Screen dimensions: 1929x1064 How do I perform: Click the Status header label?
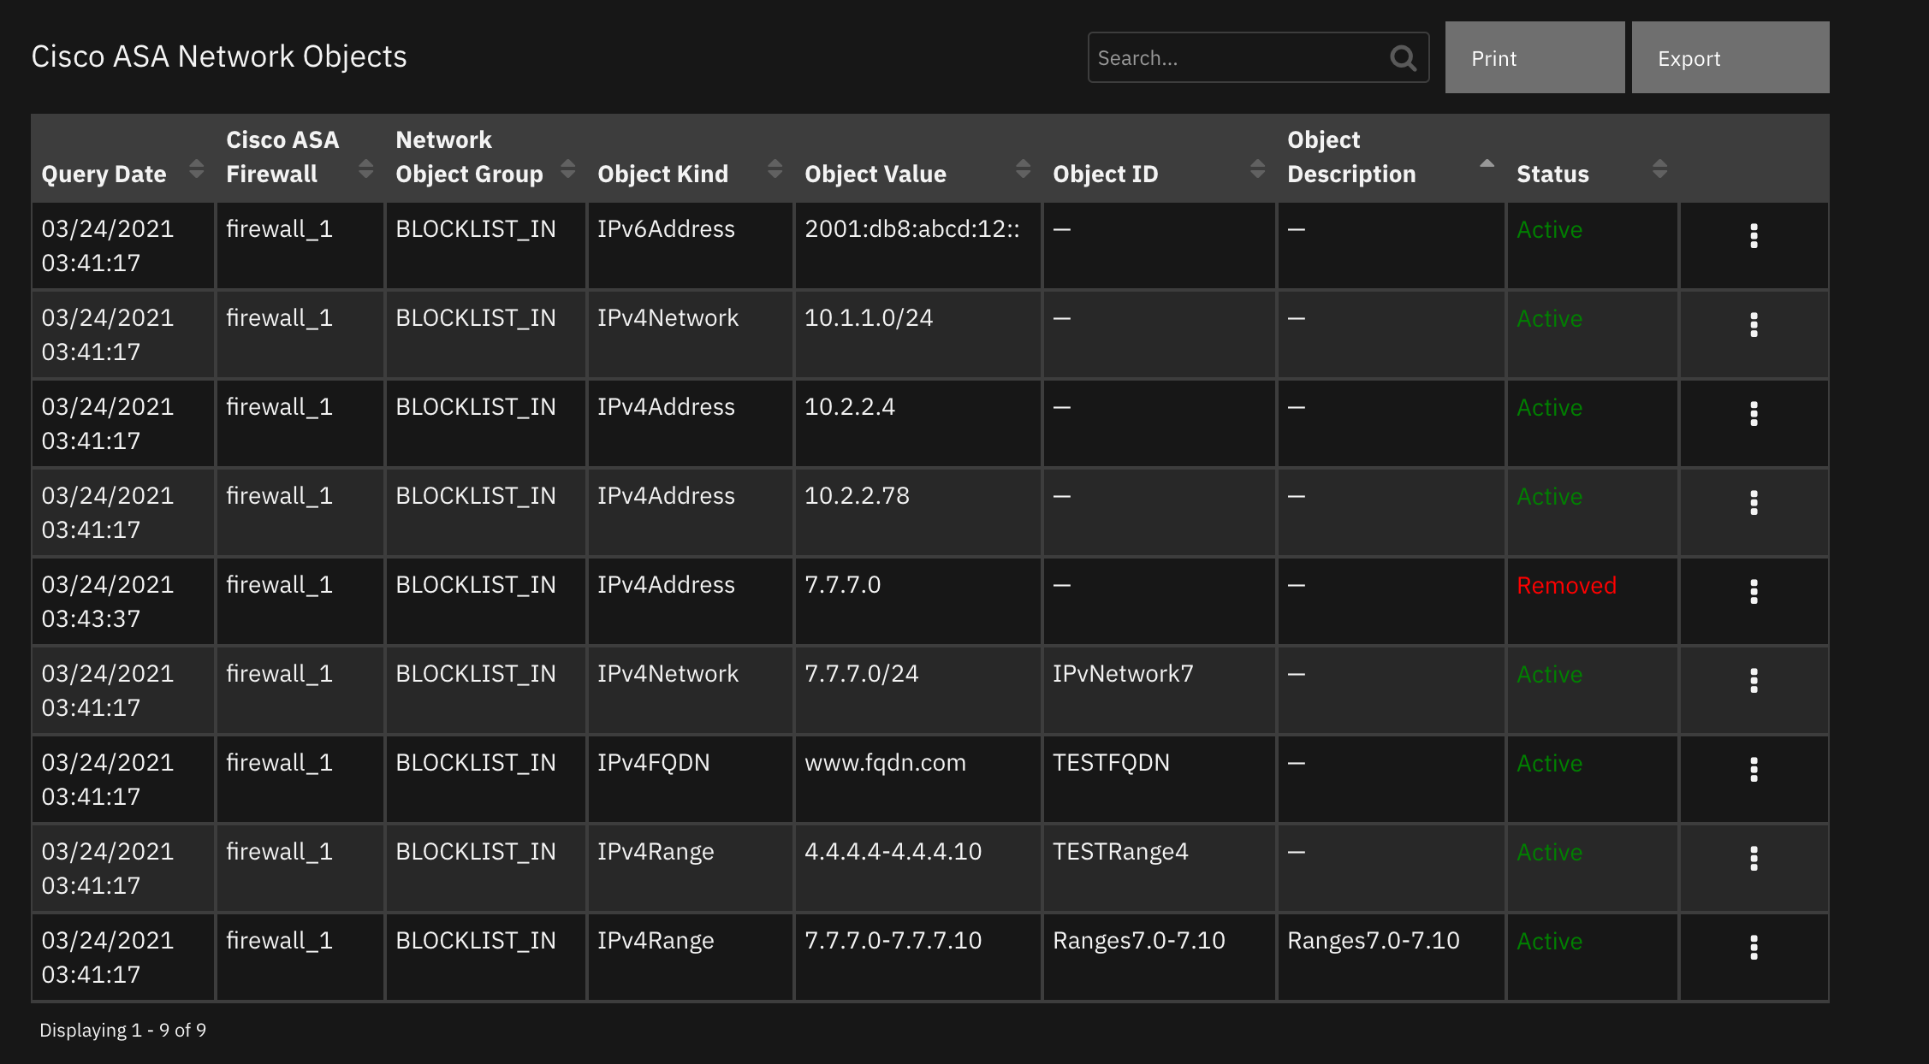1552,174
